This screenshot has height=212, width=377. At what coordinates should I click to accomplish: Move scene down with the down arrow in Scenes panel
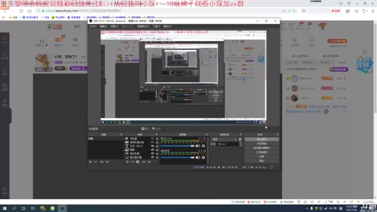pyautogui.click(x=107, y=162)
